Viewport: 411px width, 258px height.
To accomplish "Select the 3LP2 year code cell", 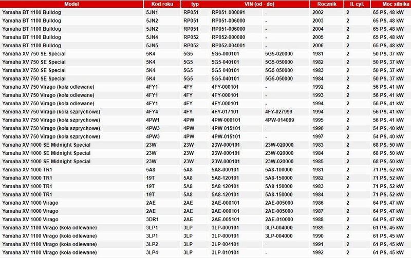I will click(x=152, y=244).
